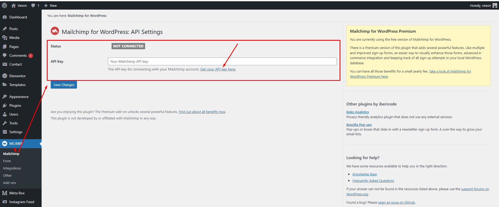
Task: Click the WordPress logo icon
Action: coord(4,5)
